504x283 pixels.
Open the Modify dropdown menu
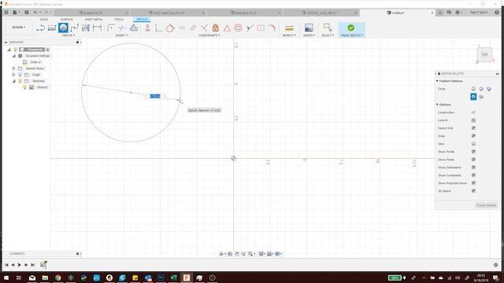coord(122,35)
